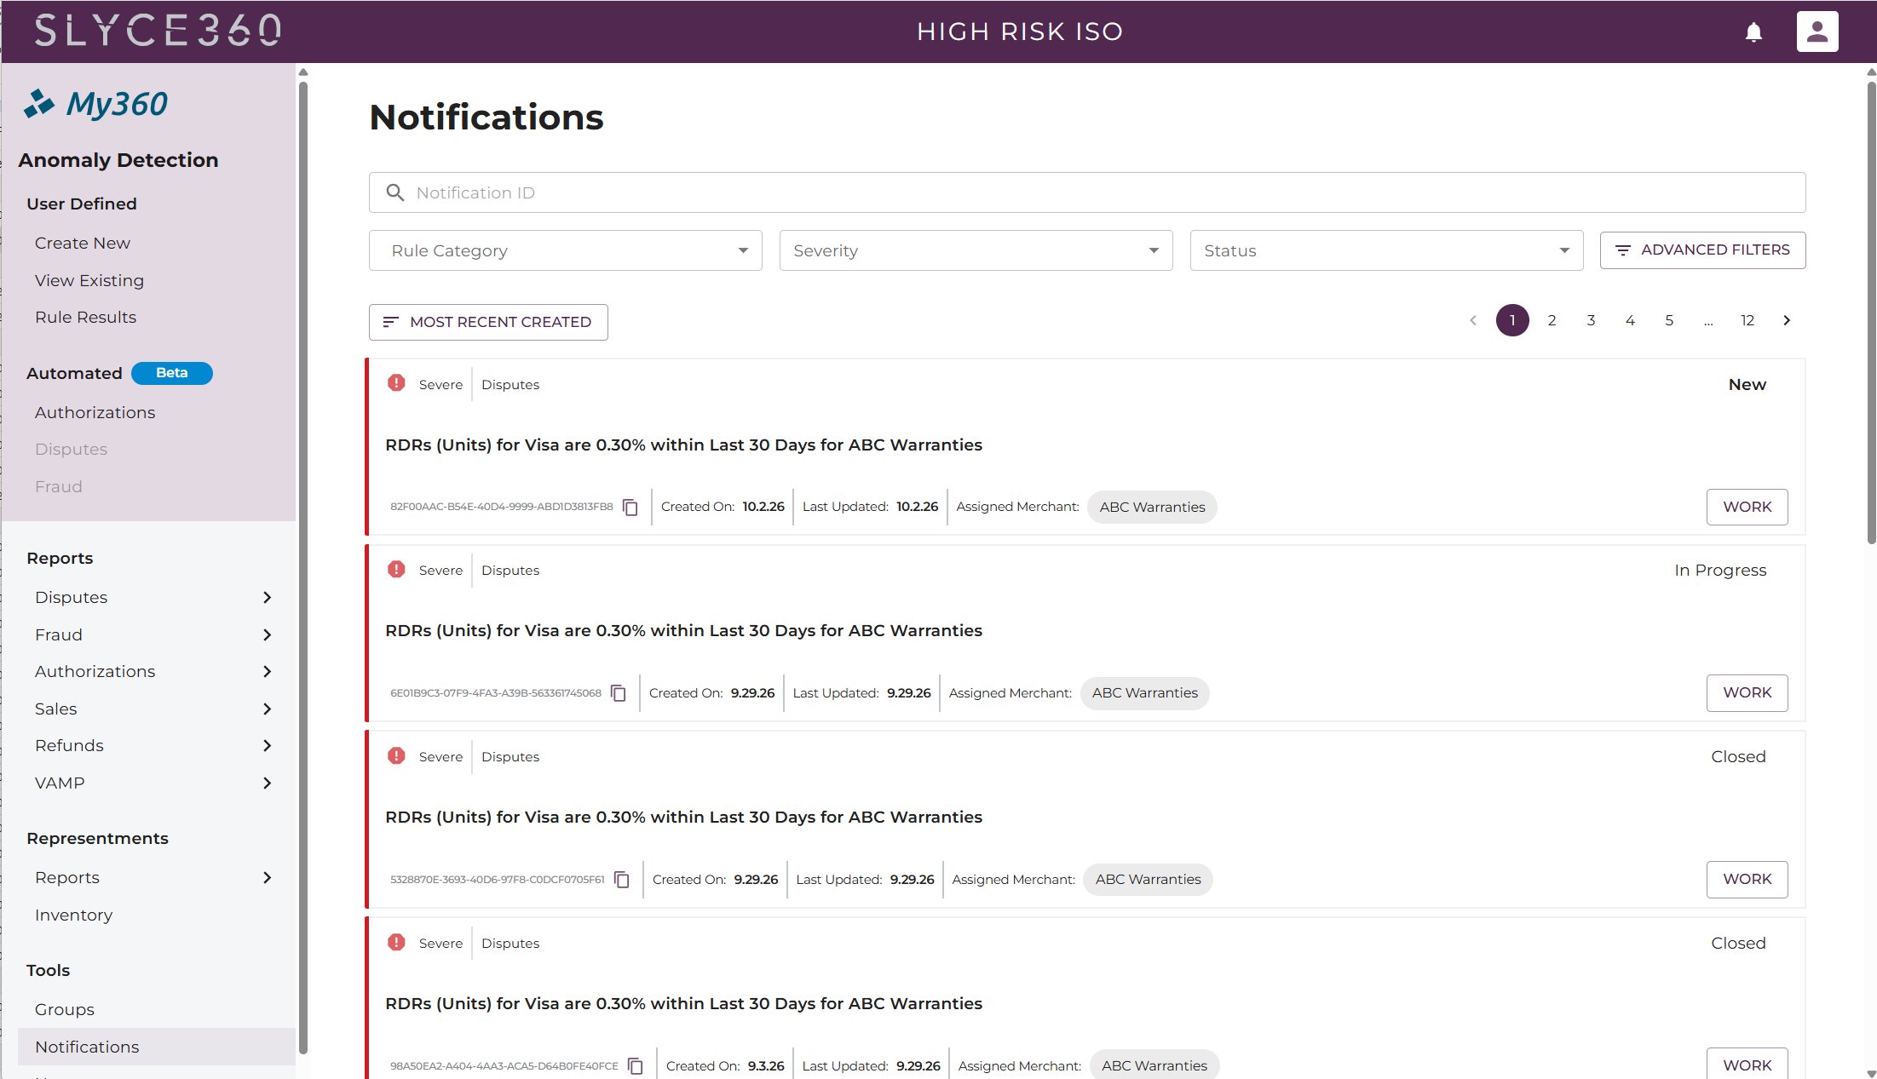Click the search magnifier icon
Viewport: 1877px width, 1079px height.
tap(395, 192)
